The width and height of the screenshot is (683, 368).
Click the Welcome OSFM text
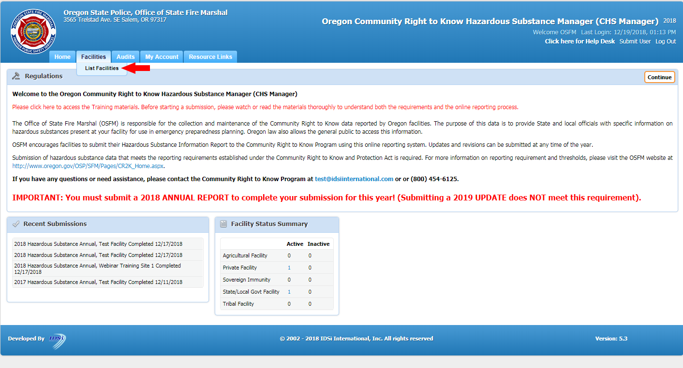[x=554, y=32]
